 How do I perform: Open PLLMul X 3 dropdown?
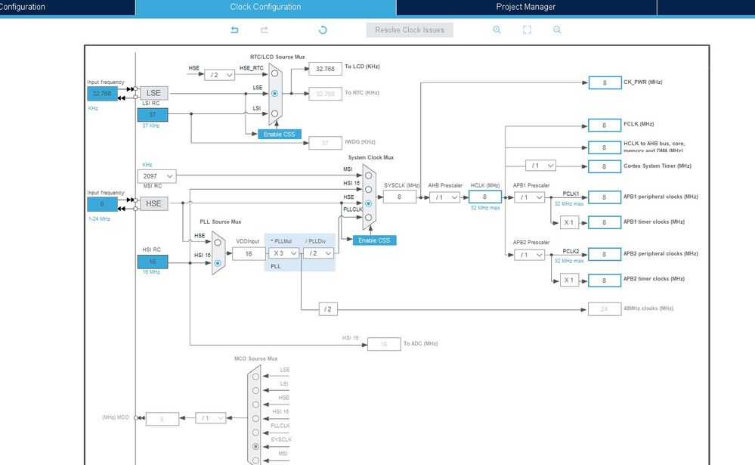[283, 253]
